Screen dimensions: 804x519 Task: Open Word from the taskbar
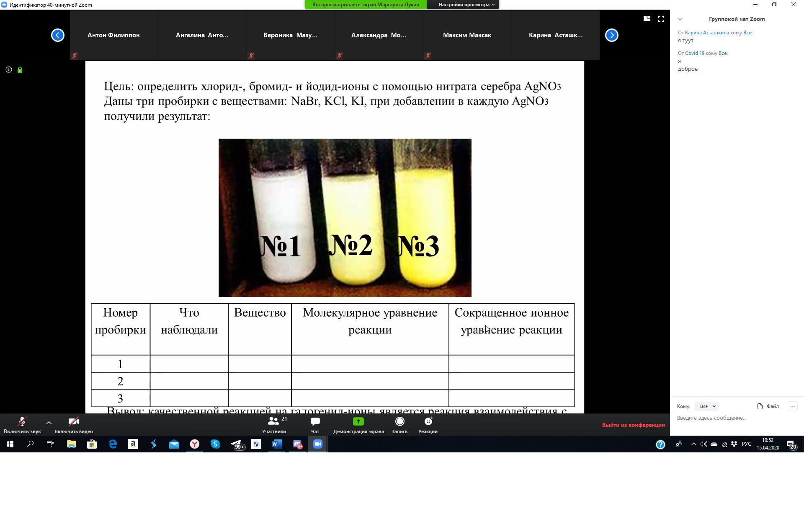click(276, 444)
